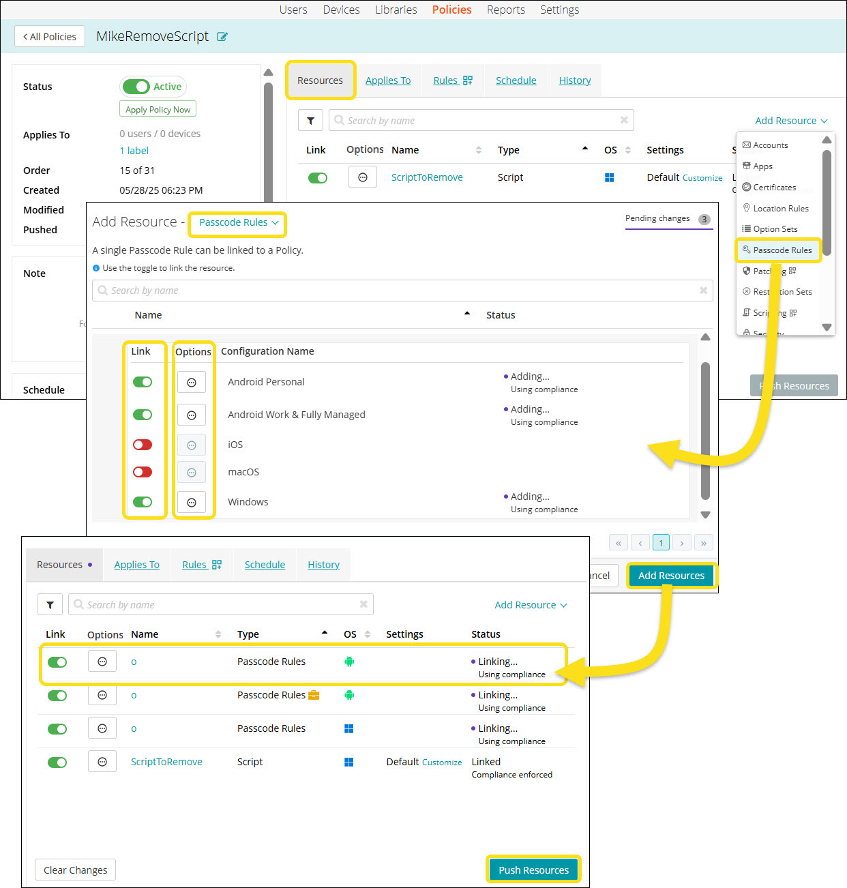Viewport: 847px width, 888px height.
Task: Clear the Add Resource search field
Action: [x=703, y=291]
